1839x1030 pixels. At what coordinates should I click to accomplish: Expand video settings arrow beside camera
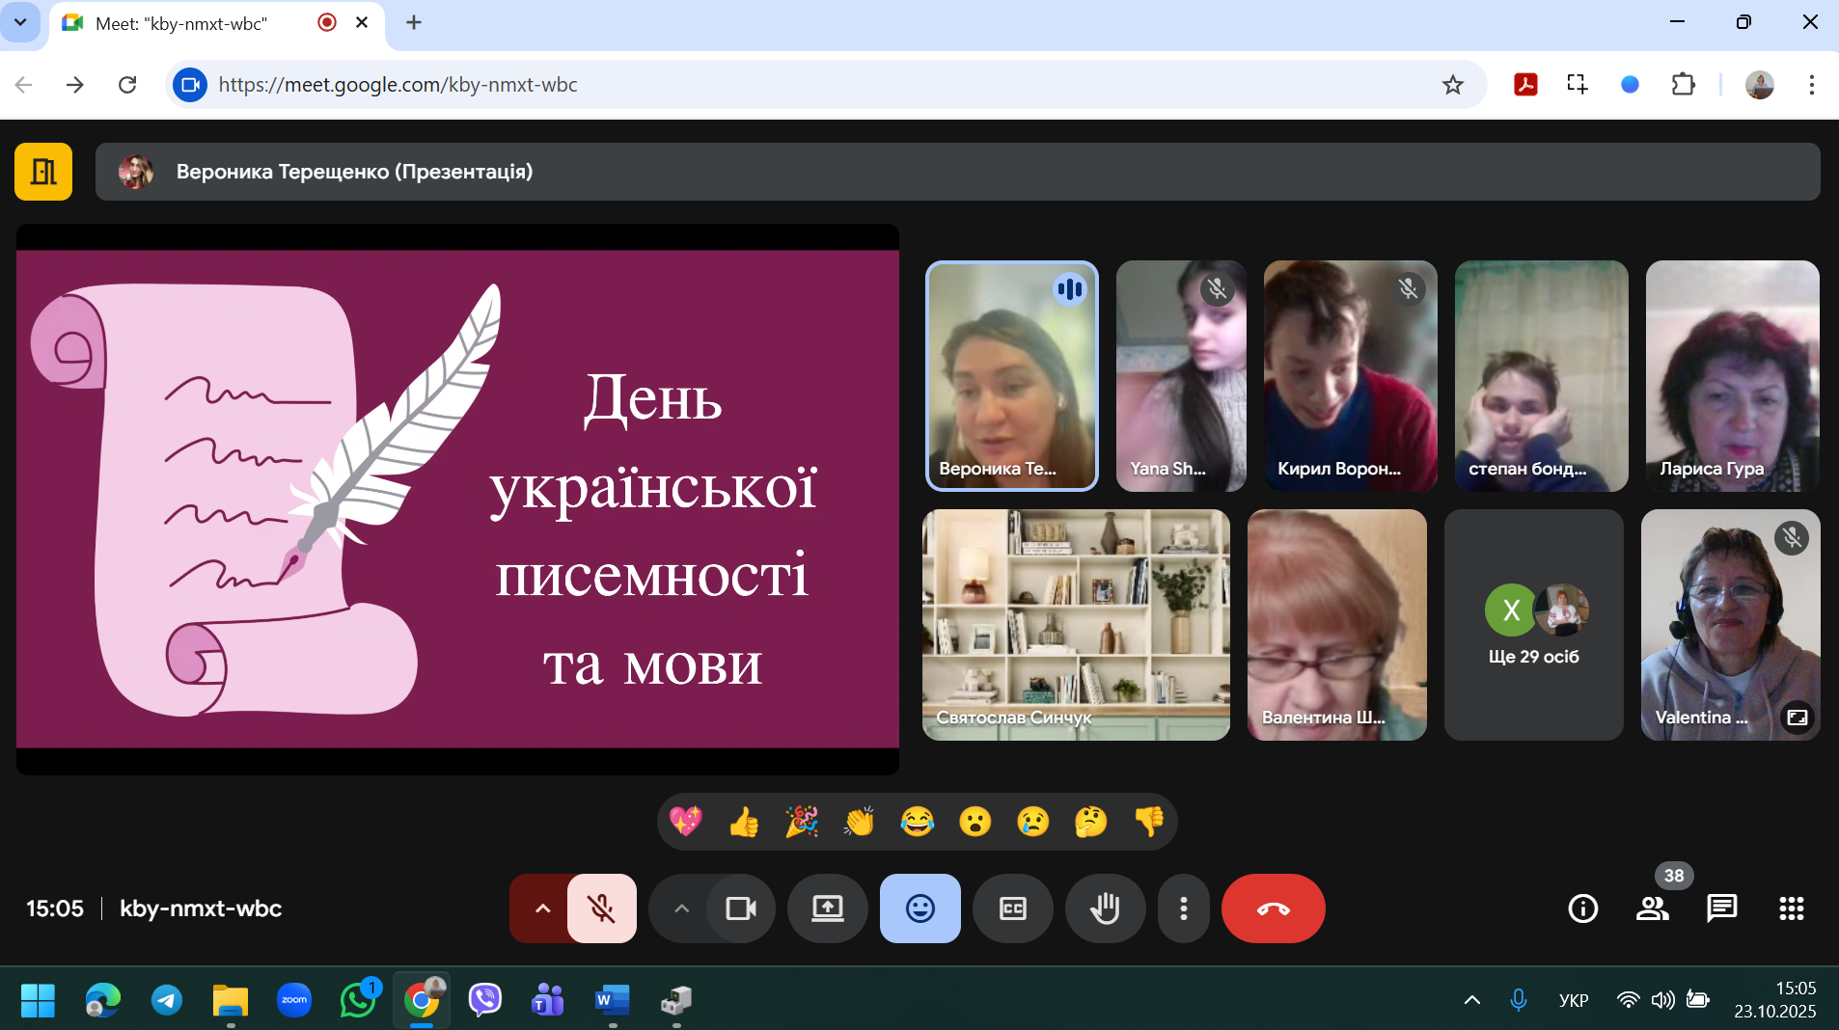pyautogui.click(x=681, y=908)
